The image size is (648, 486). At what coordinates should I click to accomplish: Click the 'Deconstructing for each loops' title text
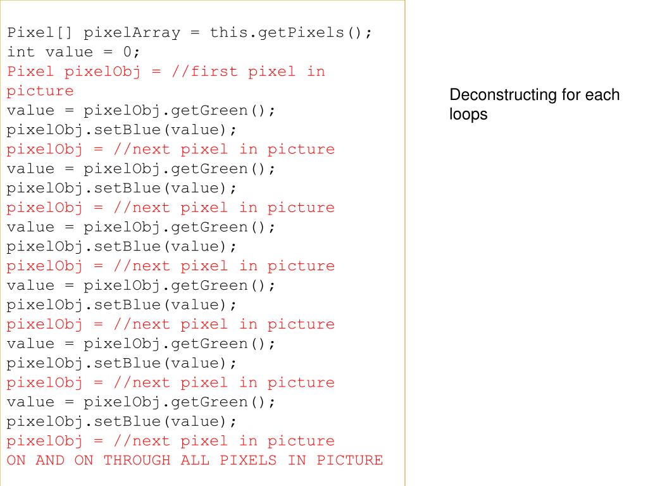[x=534, y=104]
